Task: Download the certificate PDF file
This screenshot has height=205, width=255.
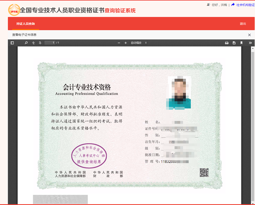Action: 234,43
